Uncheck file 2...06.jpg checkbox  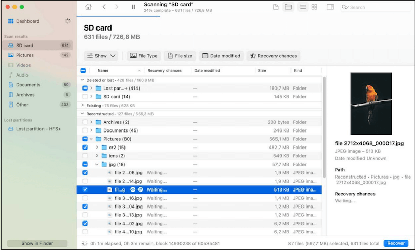[85, 173]
